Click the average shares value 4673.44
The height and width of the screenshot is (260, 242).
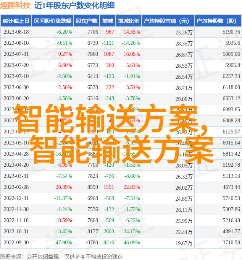pos(231,187)
